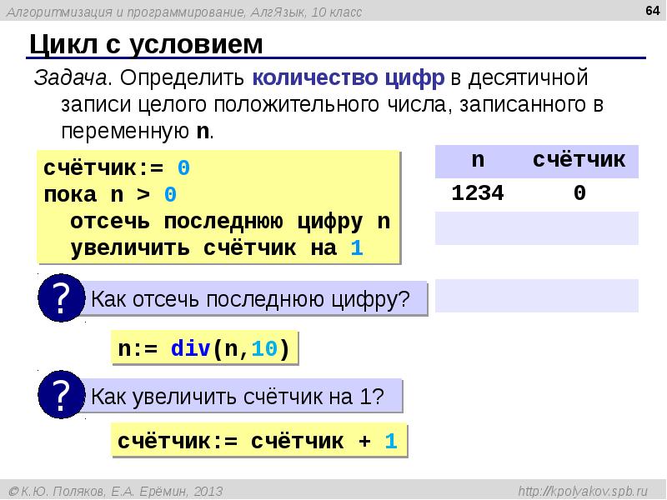Click the question mark icon beside 'Как увеличить счётчик на 1?'
This screenshot has width=667, height=500.
pyautogui.click(x=60, y=397)
